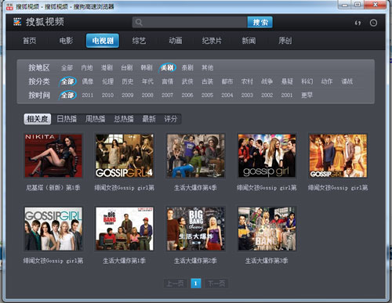Filter by year 2011
Screen dimensions: 392x303
(x=88, y=96)
